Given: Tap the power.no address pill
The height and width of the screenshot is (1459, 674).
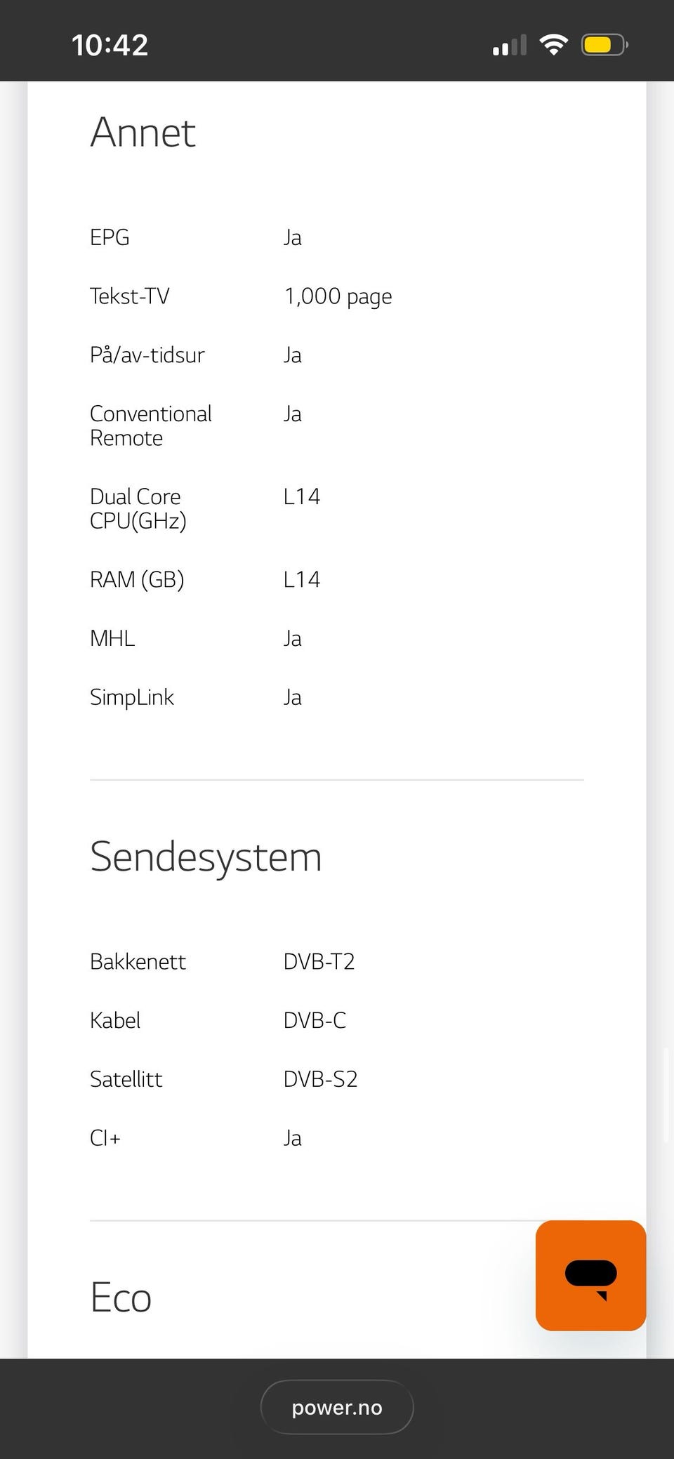Looking at the screenshot, I should 337,1407.
